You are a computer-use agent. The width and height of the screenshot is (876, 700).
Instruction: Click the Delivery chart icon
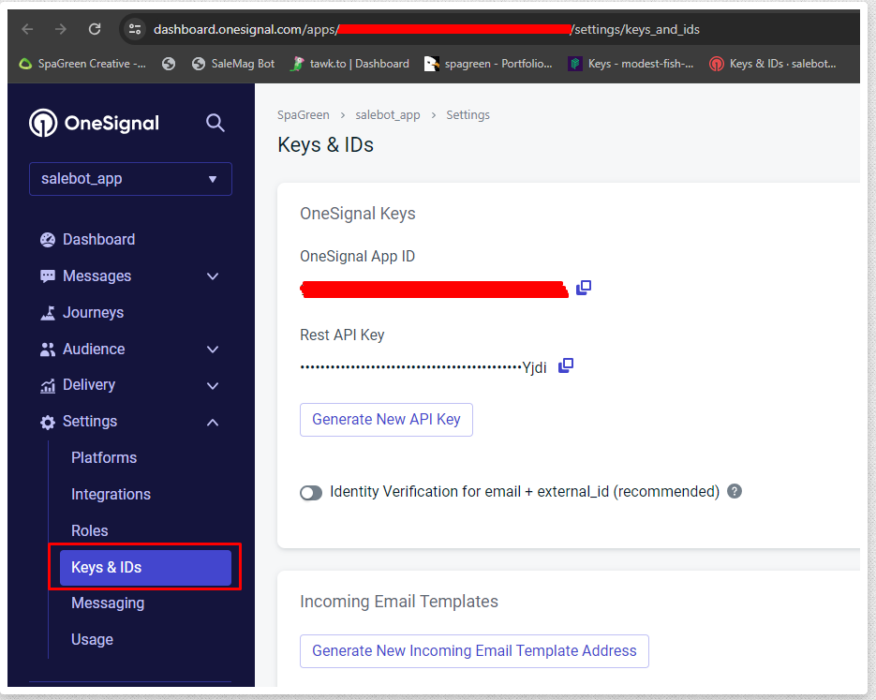tap(48, 385)
